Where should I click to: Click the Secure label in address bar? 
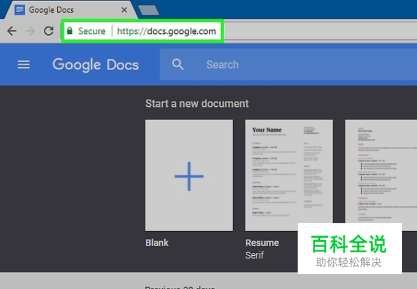(92, 31)
